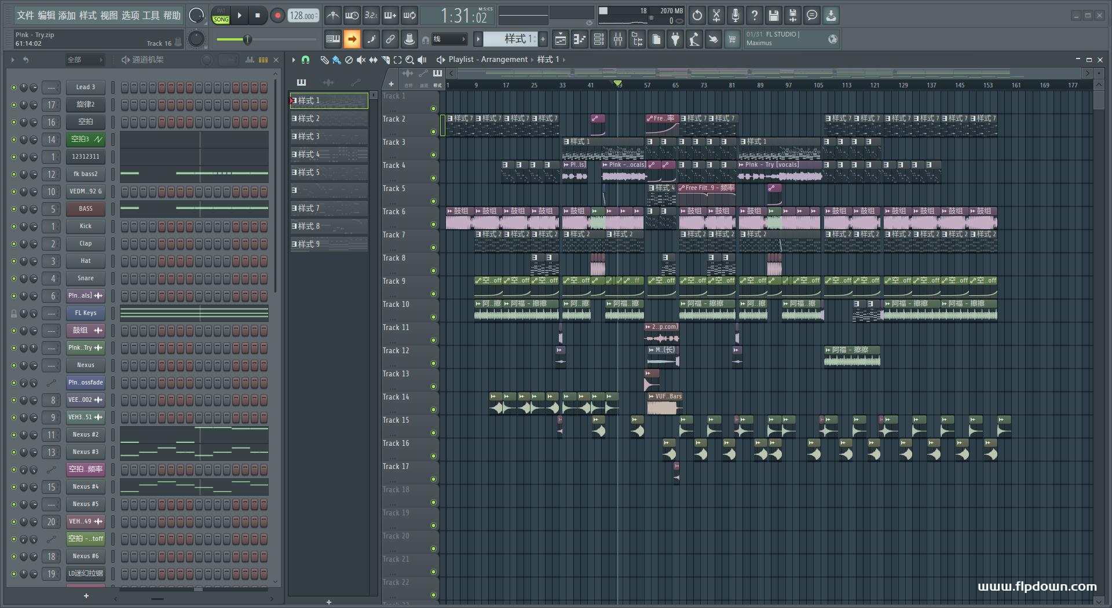Image resolution: width=1112 pixels, height=608 pixels.
Task: Open the Piano roll toolbar icon
Action: click(579, 39)
